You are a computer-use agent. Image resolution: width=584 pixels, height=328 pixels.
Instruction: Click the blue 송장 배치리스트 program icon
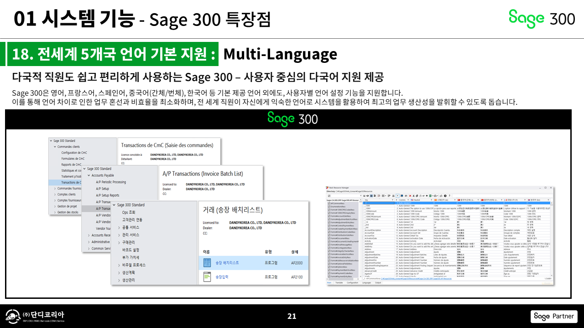coord(207,263)
